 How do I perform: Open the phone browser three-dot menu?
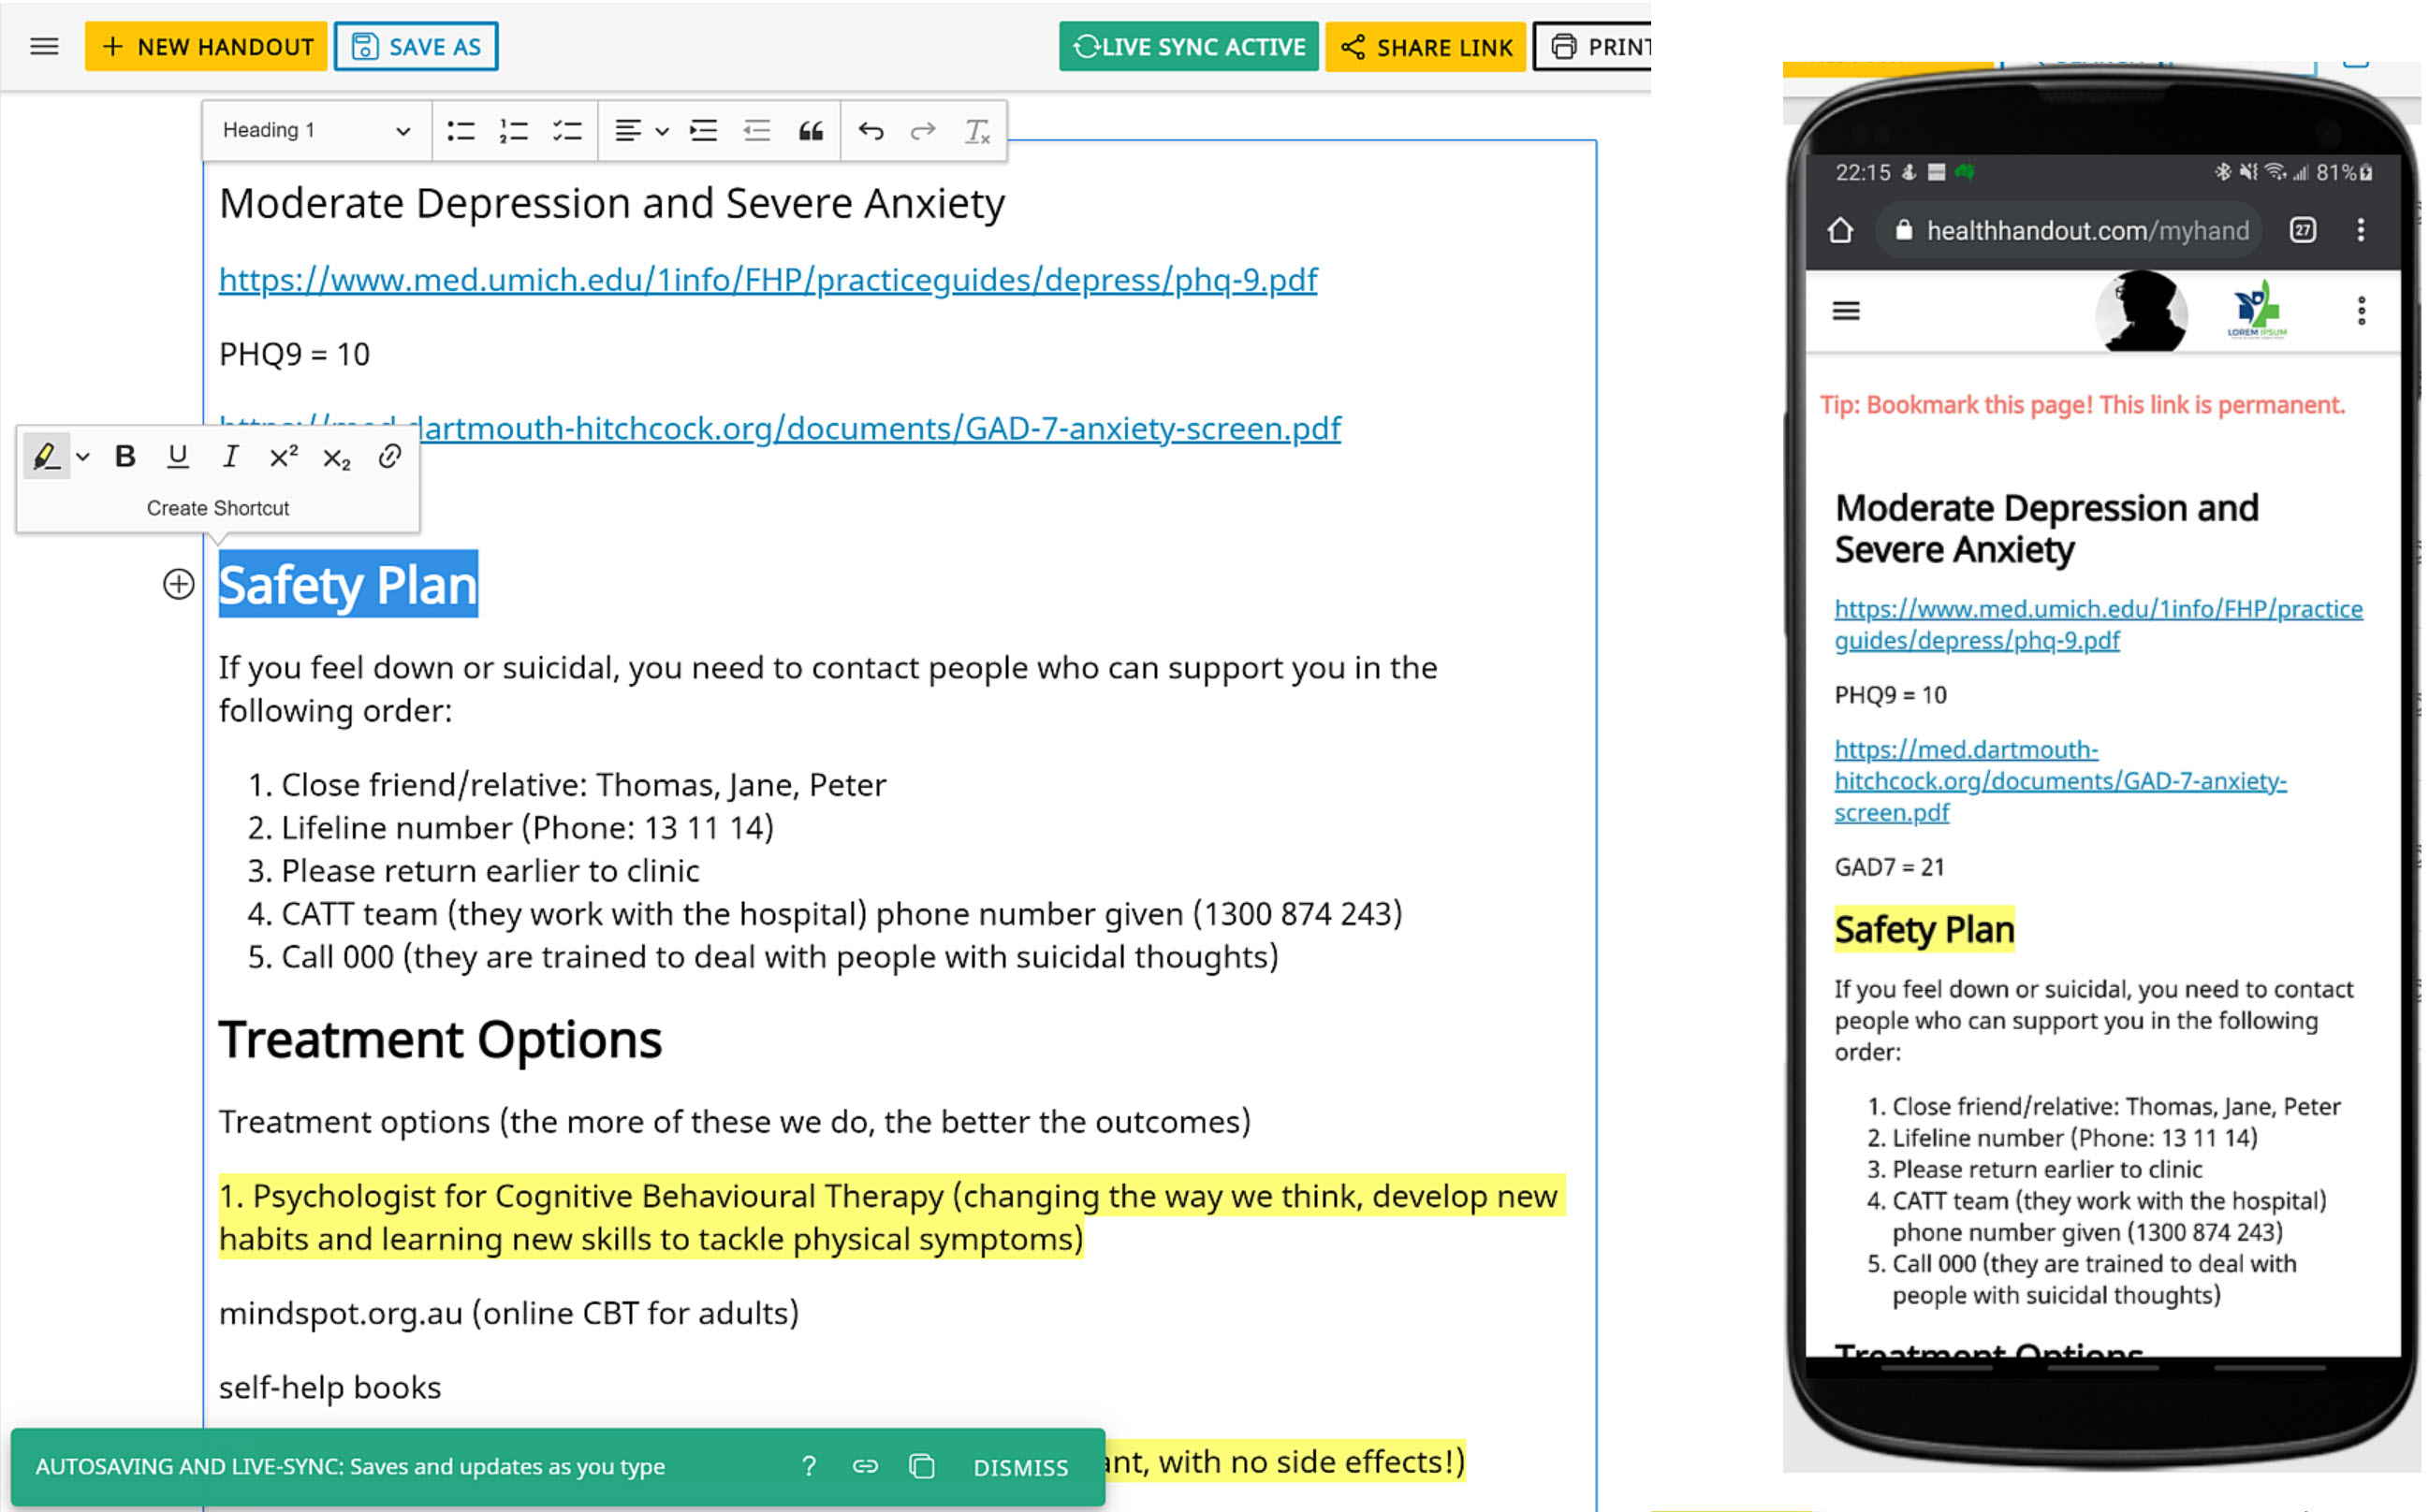[2361, 231]
